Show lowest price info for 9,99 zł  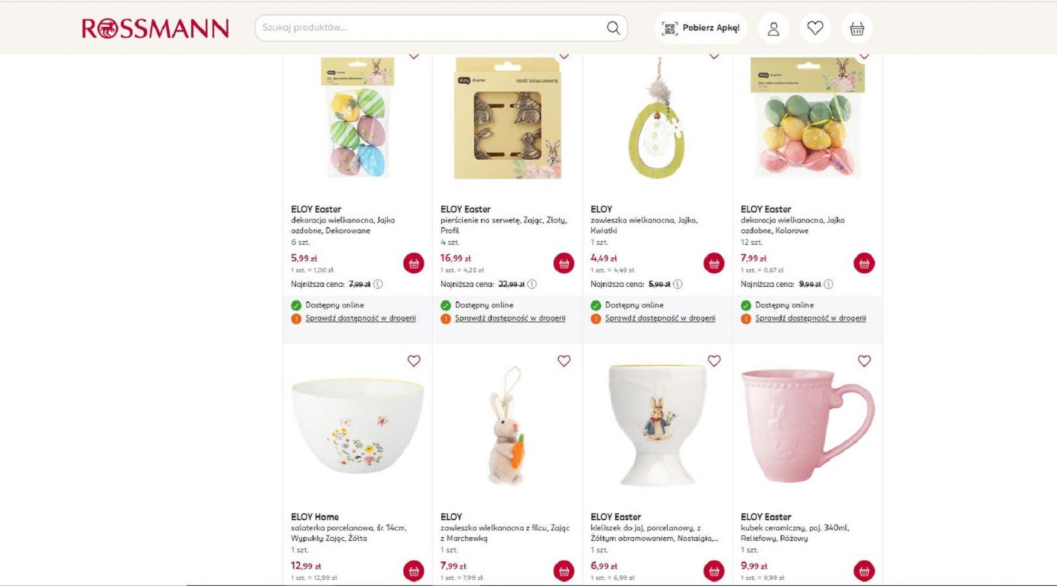[x=828, y=284]
